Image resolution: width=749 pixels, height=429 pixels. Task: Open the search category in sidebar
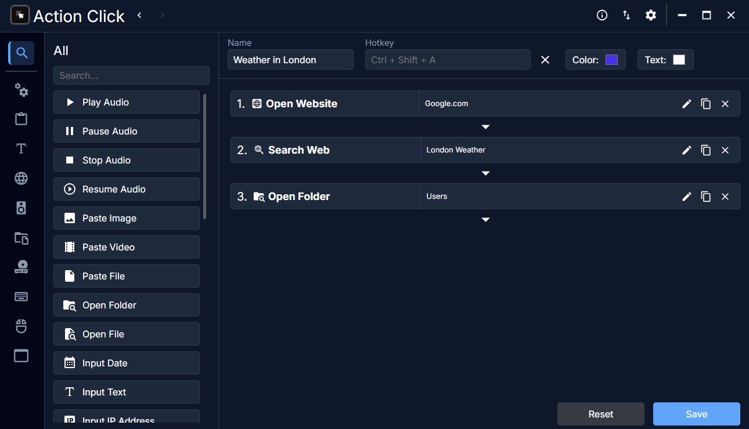(x=21, y=53)
